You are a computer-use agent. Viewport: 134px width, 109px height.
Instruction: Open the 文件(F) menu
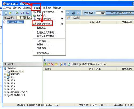coord(7,8)
